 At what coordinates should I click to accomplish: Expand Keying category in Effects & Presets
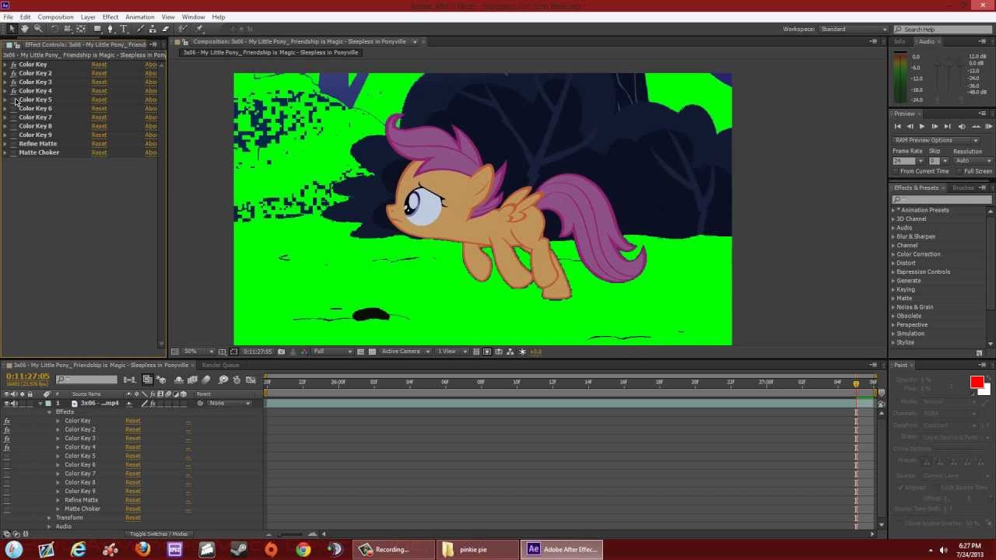(x=893, y=289)
